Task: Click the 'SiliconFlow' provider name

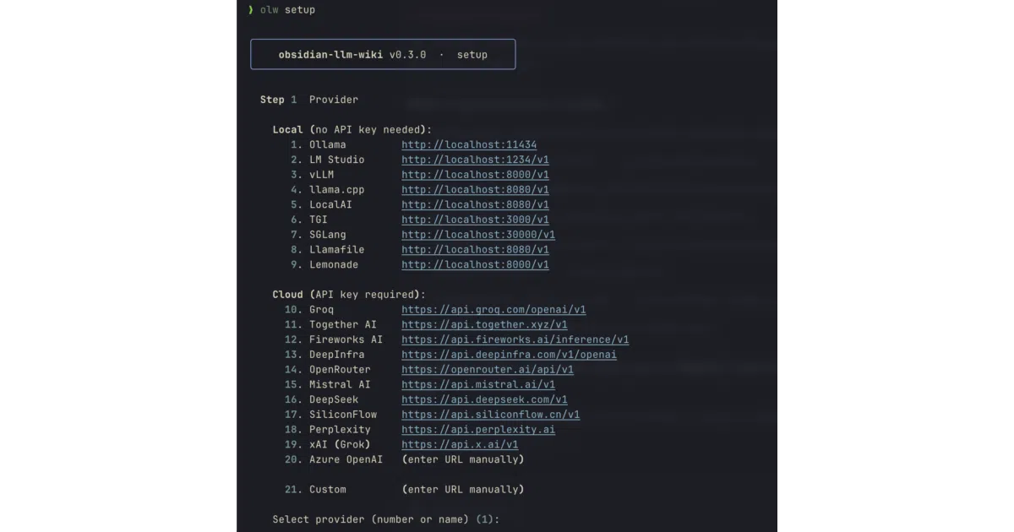Action: 343,415
